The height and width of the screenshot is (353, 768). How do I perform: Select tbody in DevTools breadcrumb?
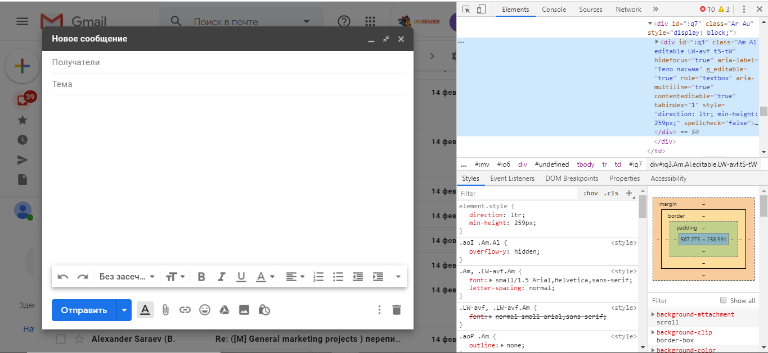point(585,164)
